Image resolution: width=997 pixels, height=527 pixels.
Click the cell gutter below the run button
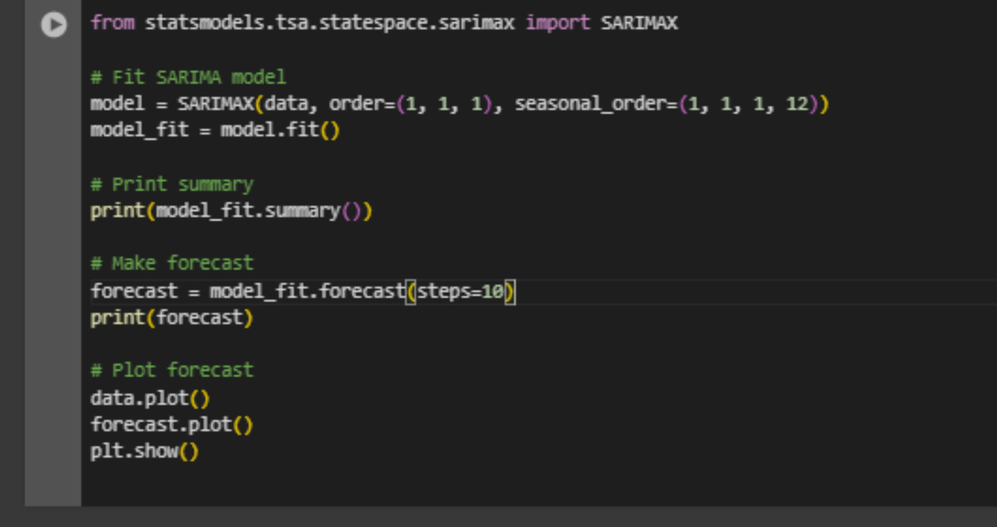[53, 257]
